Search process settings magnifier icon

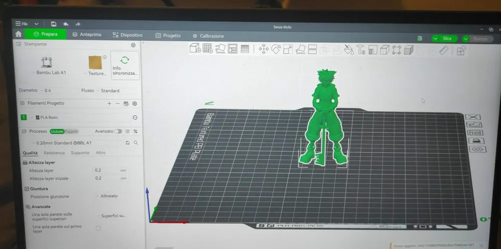pos(136,143)
